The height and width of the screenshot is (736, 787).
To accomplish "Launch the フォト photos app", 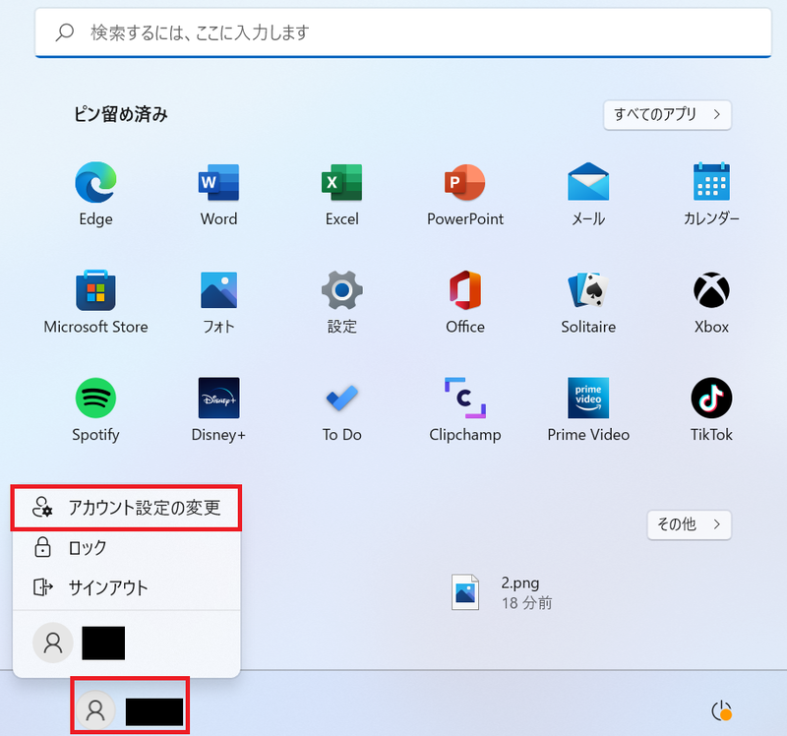I will click(218, 302).
